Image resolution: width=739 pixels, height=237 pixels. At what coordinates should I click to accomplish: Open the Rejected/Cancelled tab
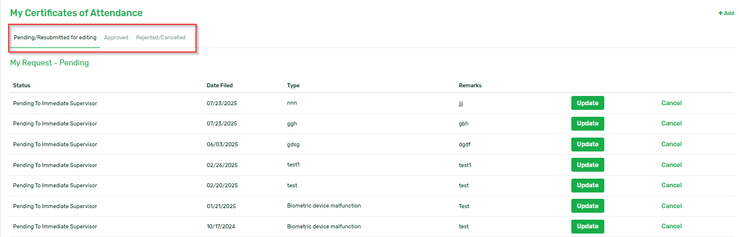pos(161,38)
